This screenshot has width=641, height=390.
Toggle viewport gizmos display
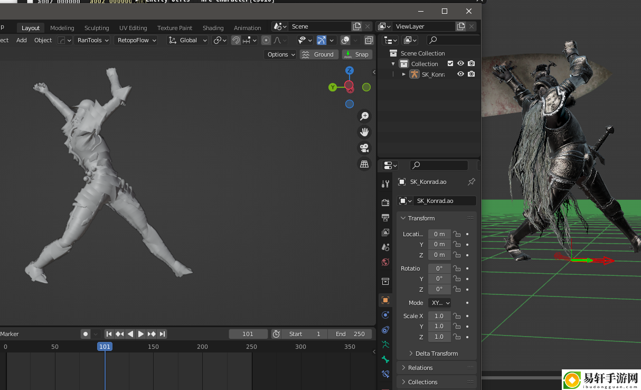pyautogui.click(x=322, y=40)
